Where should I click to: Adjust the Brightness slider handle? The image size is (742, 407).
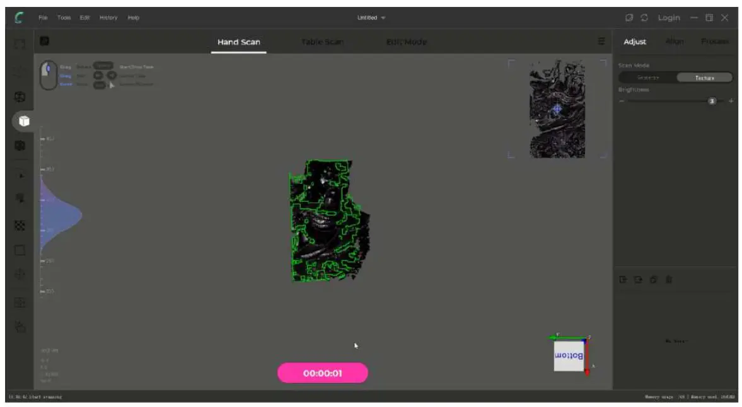click(712, 101)
